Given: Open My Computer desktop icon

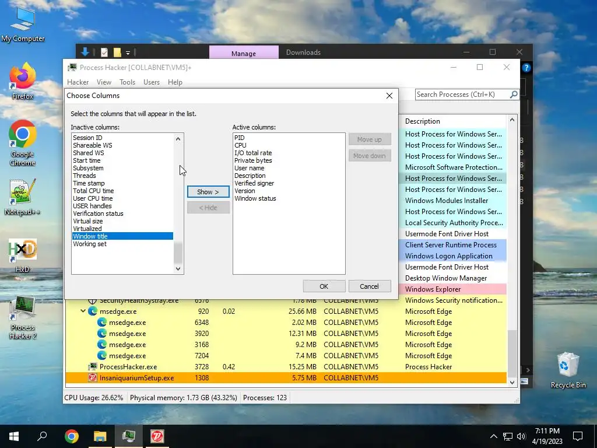Looking at the screenshot, I should tap(23, 23).
